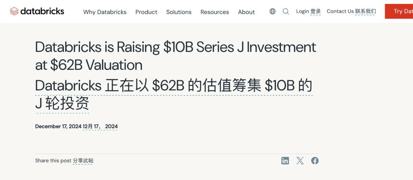Click the databricks wordmark text
Image resolution: width=413 pixels, height=180 pixels.
click(x=42, y=11)
